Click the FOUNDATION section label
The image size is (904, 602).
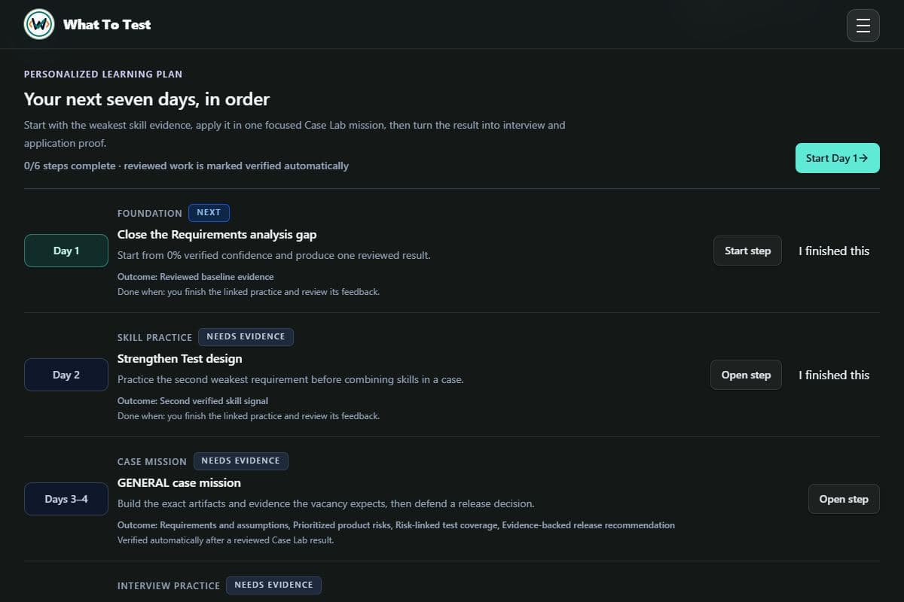[150, 213]
